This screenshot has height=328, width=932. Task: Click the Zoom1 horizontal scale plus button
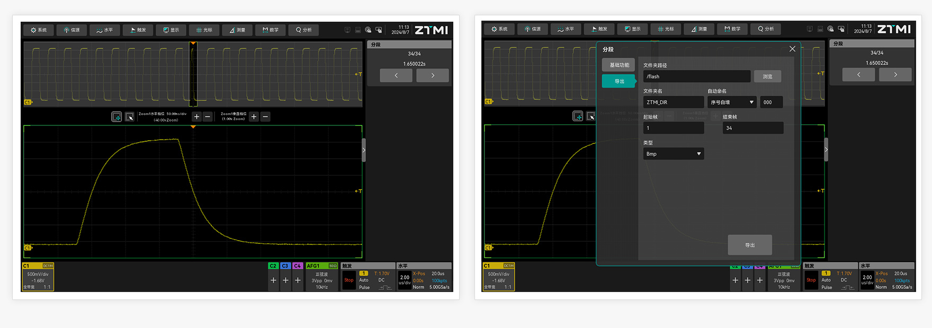click(x=196, y=116)
